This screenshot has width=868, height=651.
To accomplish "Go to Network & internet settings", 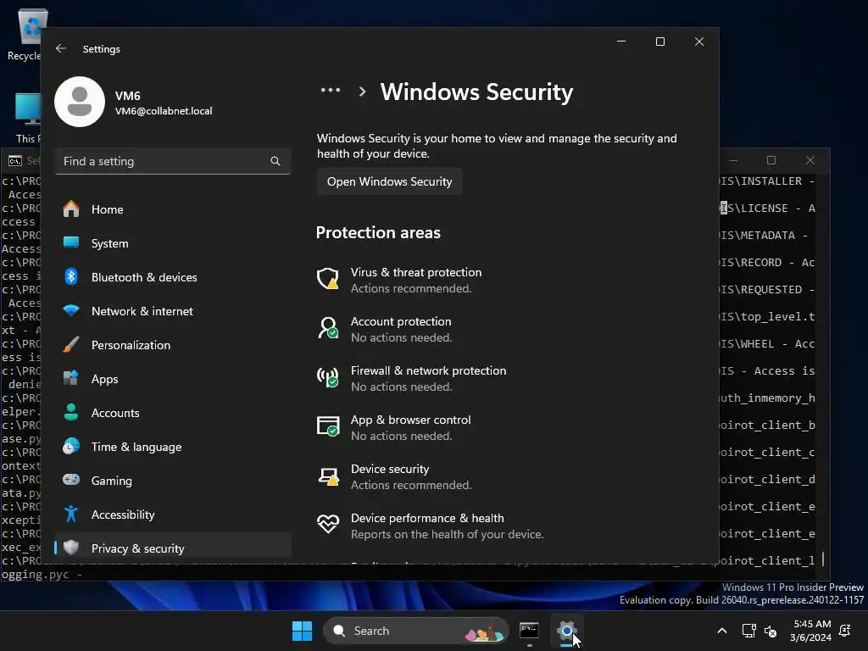I will pos(173,310).
